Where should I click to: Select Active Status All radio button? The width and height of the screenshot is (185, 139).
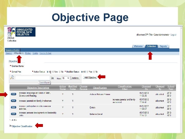(48, 72)
